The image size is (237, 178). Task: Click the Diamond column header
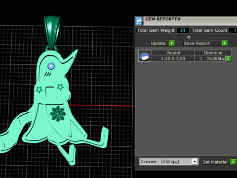point(213,53)
